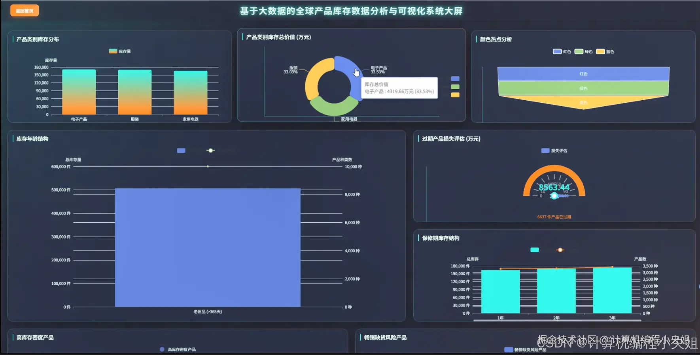Toggle the line marker legend in 库存年龄结构
Screen dimensions: 700x355
[x=211, y=150]
